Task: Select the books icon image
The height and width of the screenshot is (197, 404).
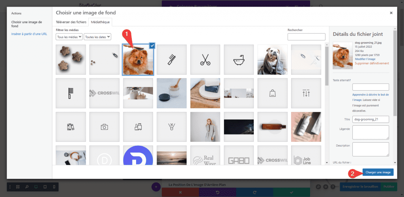Action: [x=71, y=127]
